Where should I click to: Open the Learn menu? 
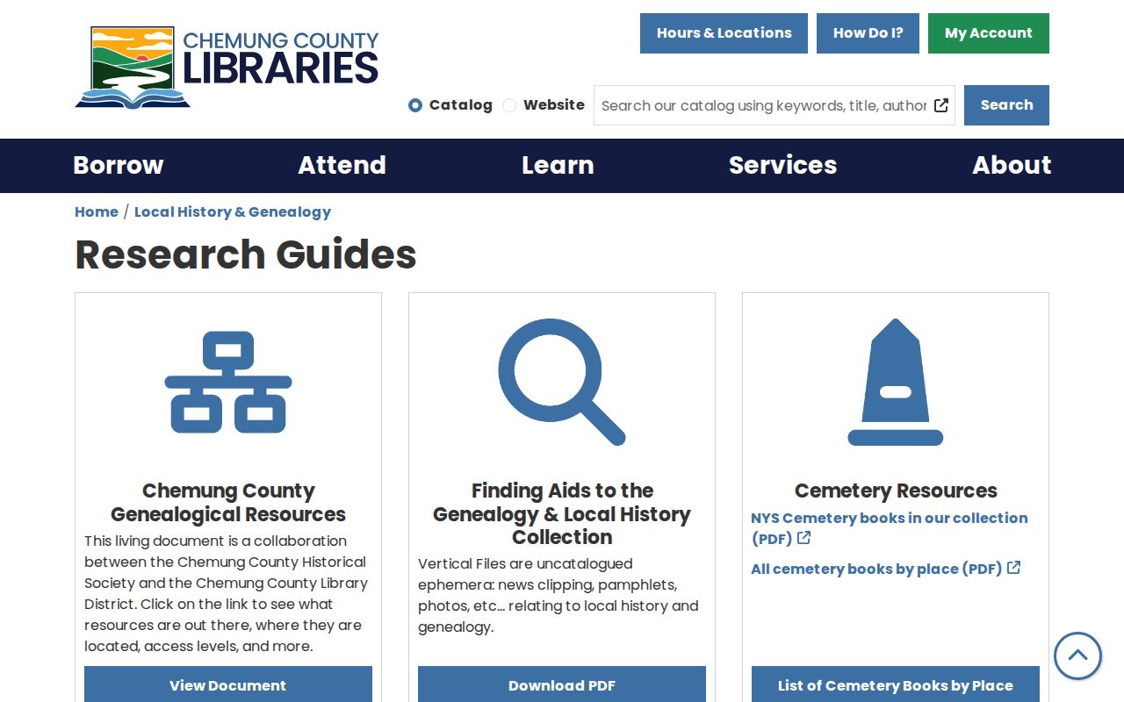(558, 165)
